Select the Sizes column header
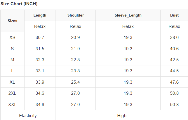188x120 pixels. [12, 21]
